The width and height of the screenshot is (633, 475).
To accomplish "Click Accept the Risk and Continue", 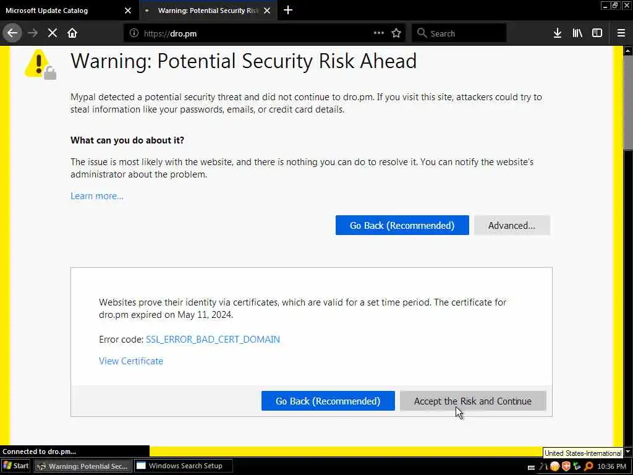I will 473,401.
